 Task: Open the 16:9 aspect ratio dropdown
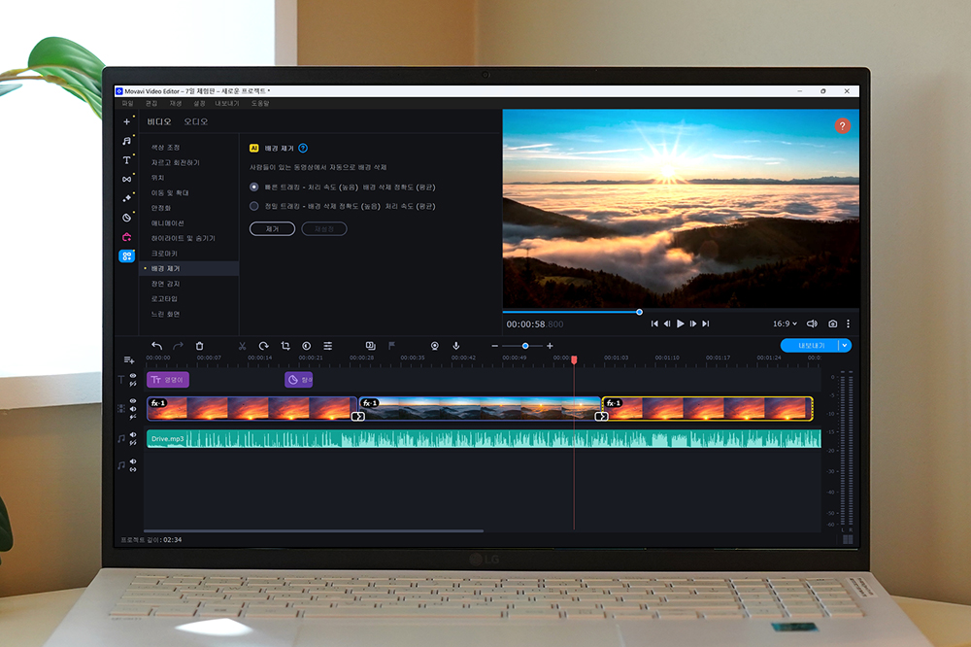[x=785, y=323]
